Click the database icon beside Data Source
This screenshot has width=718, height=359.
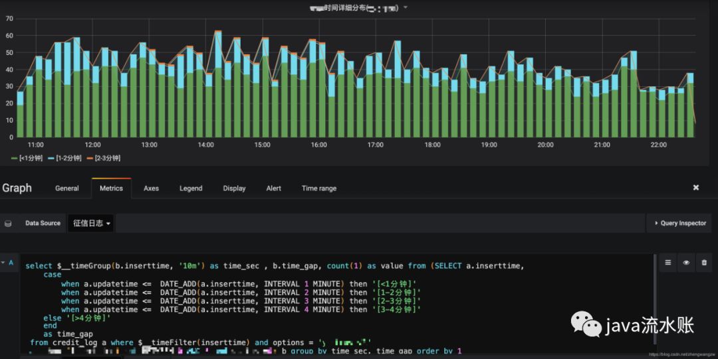8,224
